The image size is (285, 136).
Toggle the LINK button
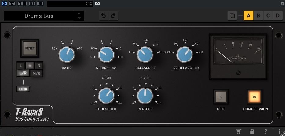23,89
